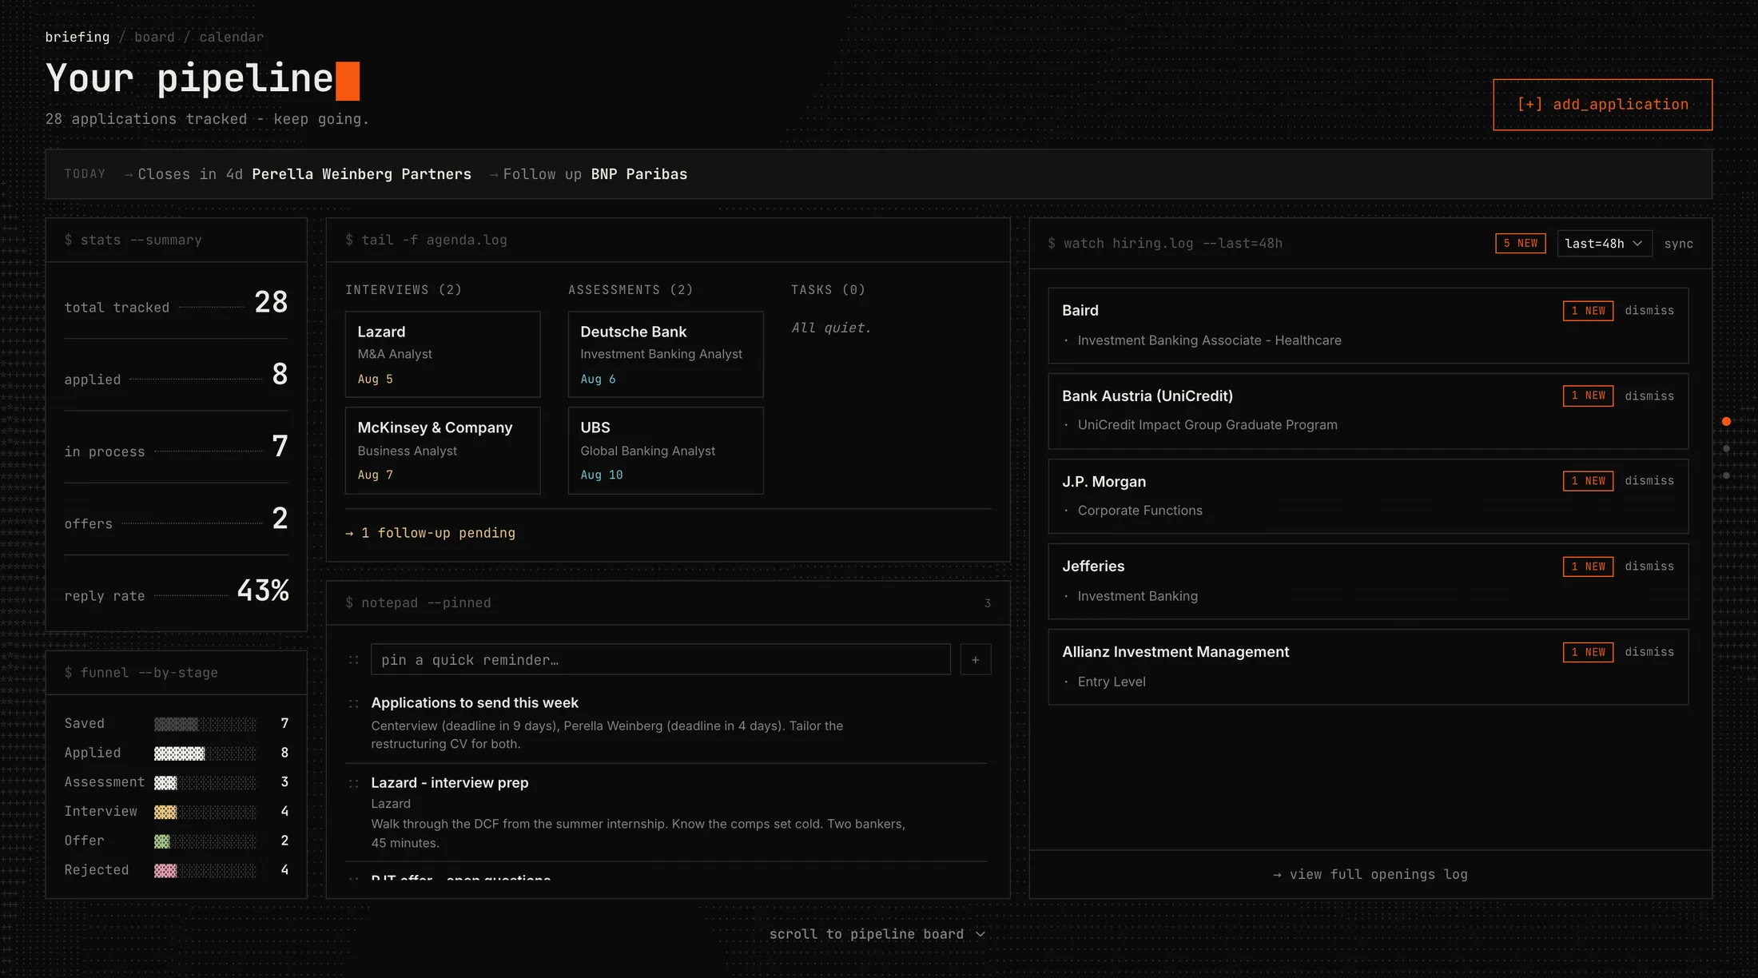Viewport: 1758px width, 978px height.
Task: Click 1 follow-up pending link
Action: click(431, 533)
